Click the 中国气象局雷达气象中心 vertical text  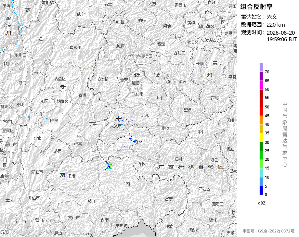click(x=285, y=134)
